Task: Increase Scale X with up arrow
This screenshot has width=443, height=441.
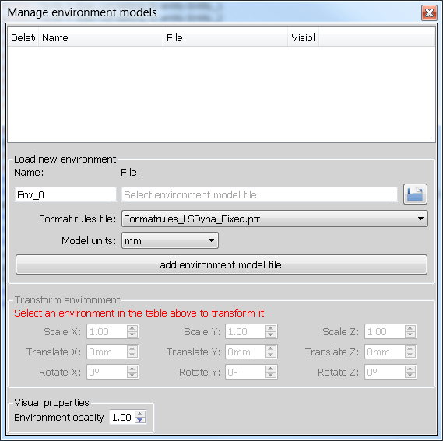Action: click(132, 328)
